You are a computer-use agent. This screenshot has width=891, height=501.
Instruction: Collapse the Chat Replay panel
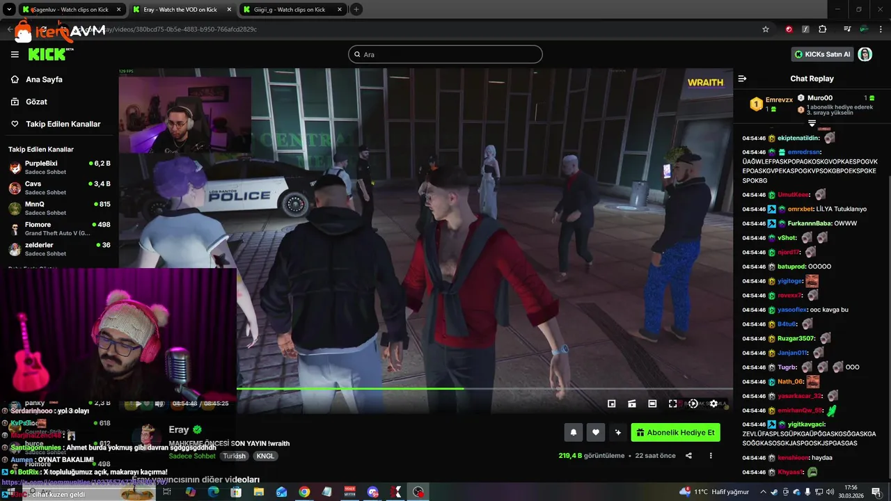click(x=742, y=79)
